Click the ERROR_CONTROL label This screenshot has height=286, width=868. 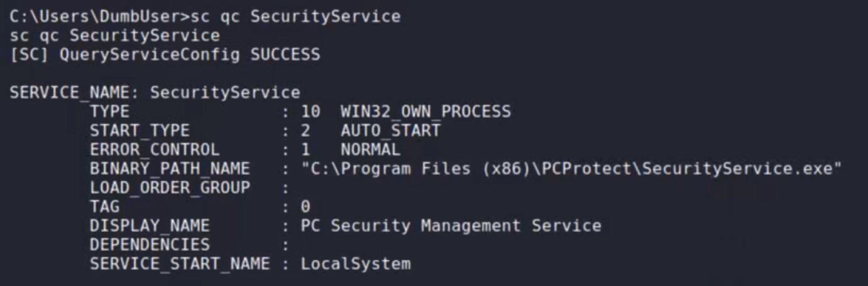pyautogui.click(x=155, y=150)
